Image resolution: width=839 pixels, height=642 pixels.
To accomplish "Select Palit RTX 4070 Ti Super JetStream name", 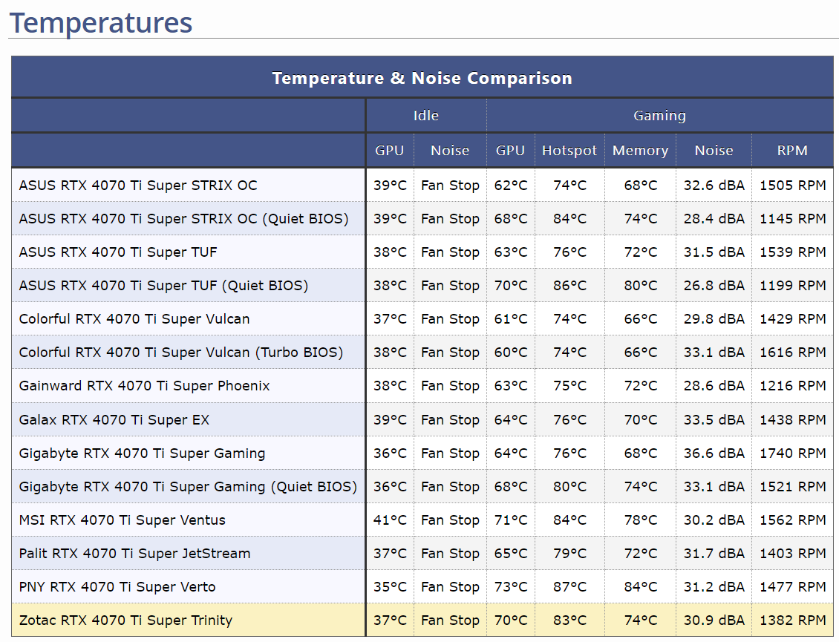I will (134, 553).
